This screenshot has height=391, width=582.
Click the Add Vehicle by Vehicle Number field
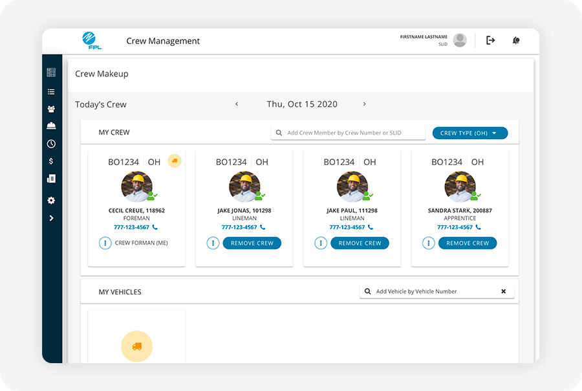(x=437, y=291)
